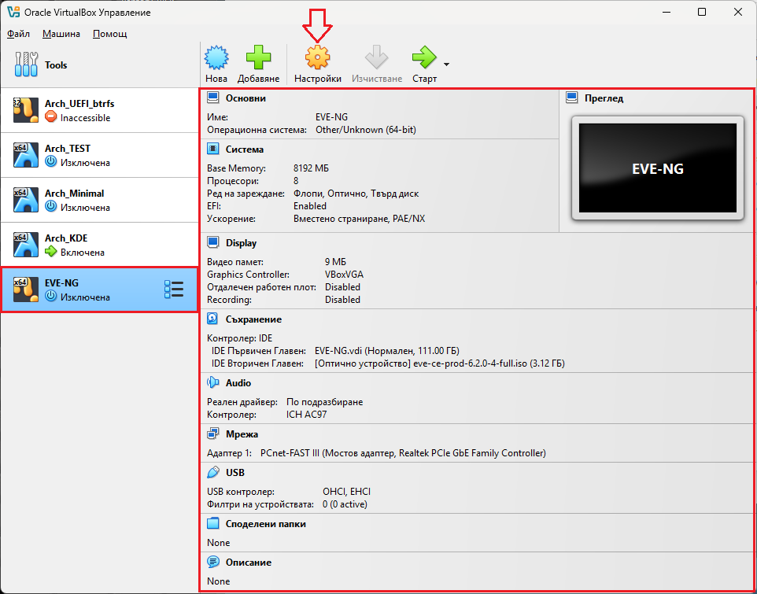
Task: Click the Съхранение section disk icon
Action: point(213,319)
